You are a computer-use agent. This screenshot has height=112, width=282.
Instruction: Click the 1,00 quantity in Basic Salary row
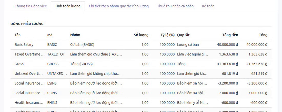pos(145,45)
